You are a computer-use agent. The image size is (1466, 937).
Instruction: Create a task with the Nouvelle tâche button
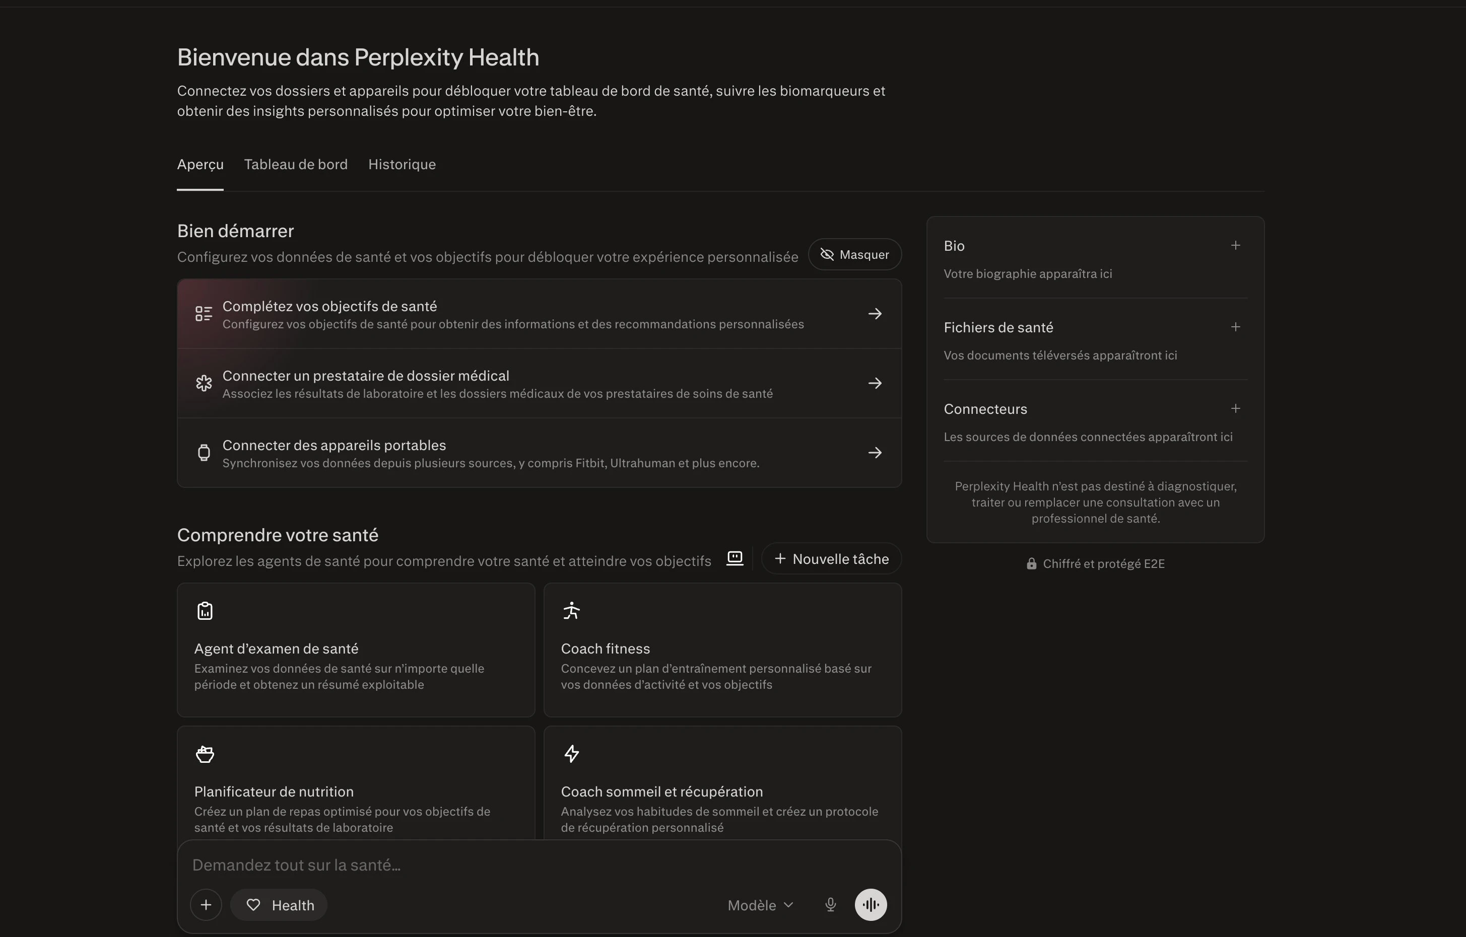click(x=832, y=558)
